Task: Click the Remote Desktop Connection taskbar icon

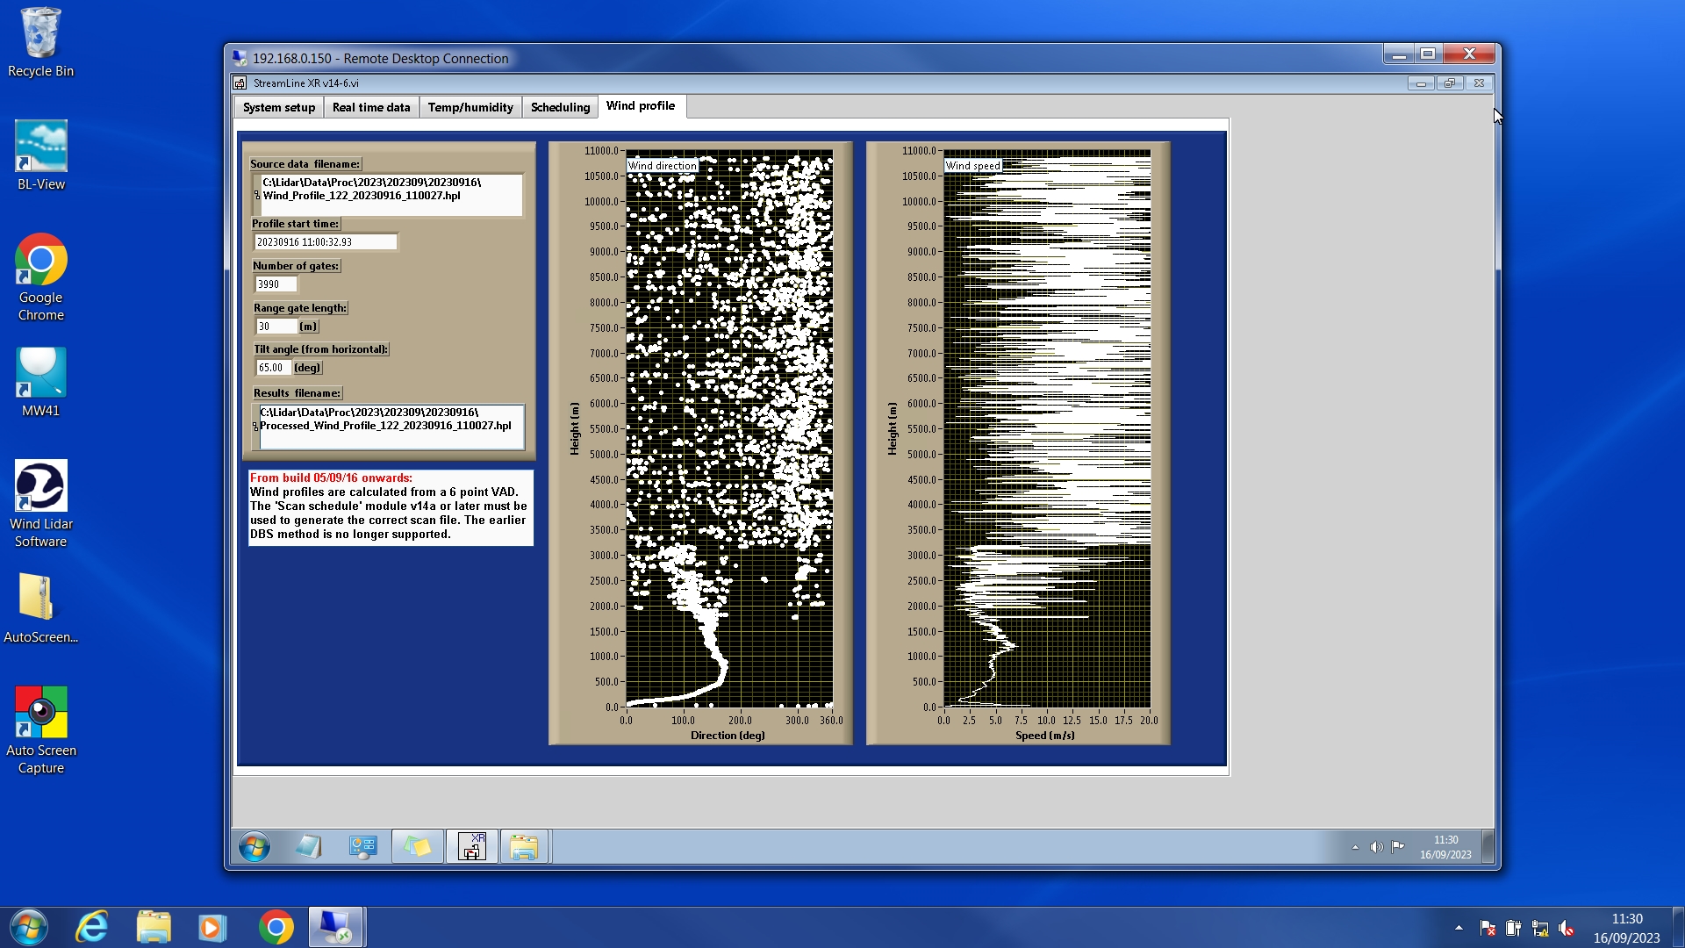Action: 336,927
